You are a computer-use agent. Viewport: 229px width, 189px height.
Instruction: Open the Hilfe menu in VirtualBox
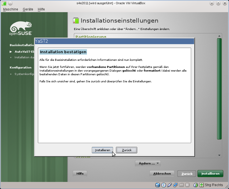click(41, 9)
